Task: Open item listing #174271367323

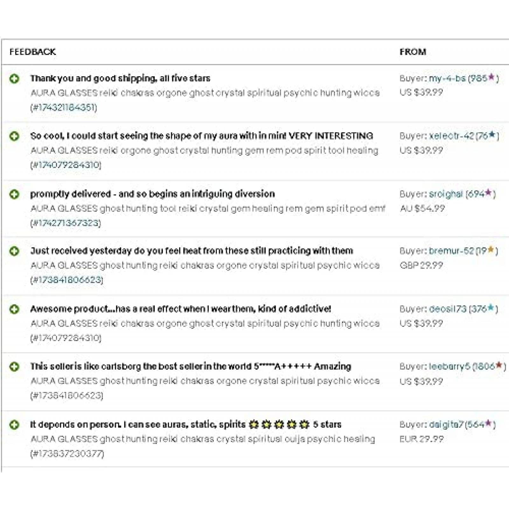Action: point(66,223)
